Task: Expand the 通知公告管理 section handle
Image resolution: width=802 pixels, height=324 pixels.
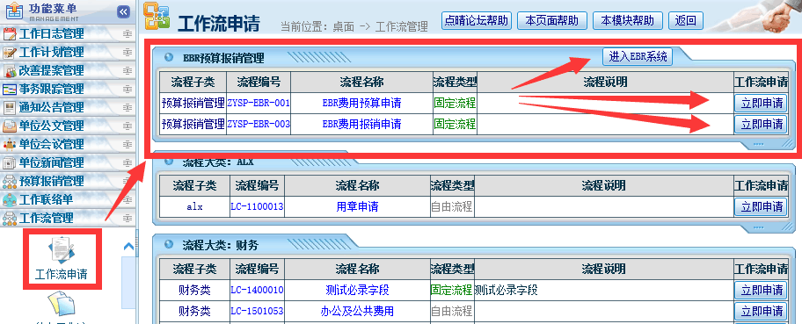Action: (128, 108)
